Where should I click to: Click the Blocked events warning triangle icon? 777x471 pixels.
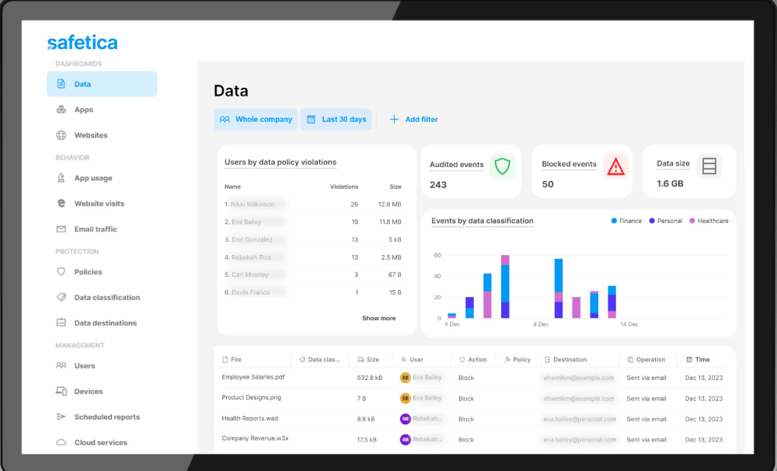615,166
